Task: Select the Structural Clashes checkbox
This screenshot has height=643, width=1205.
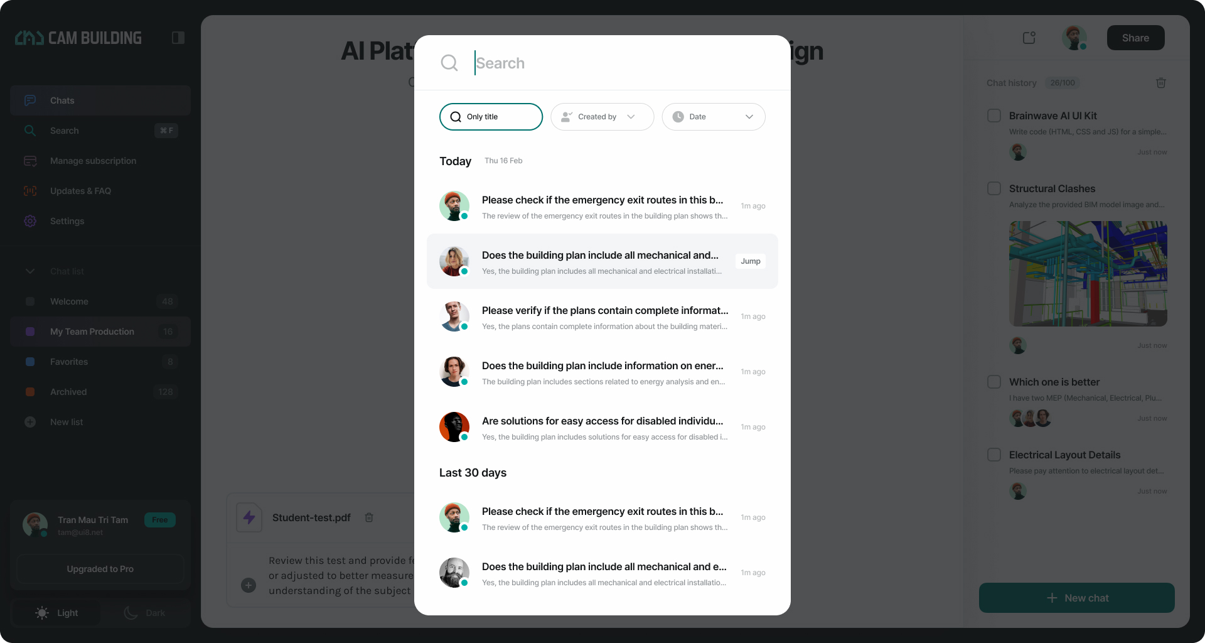Action: 994,188
